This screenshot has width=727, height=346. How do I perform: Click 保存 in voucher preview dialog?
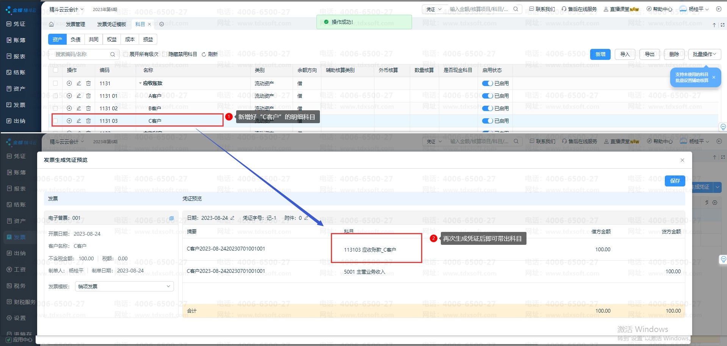pos(675,181)
